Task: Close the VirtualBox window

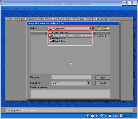Action: click(x=135, y=3)
